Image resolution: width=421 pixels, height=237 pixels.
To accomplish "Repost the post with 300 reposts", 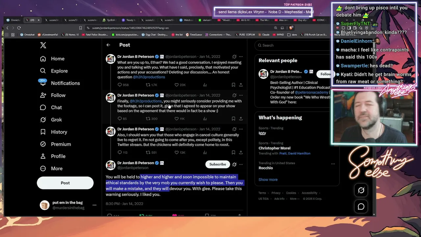I will coord(148,118).
